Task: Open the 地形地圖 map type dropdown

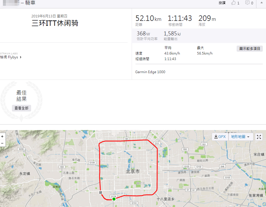Action: coord(241,137)
